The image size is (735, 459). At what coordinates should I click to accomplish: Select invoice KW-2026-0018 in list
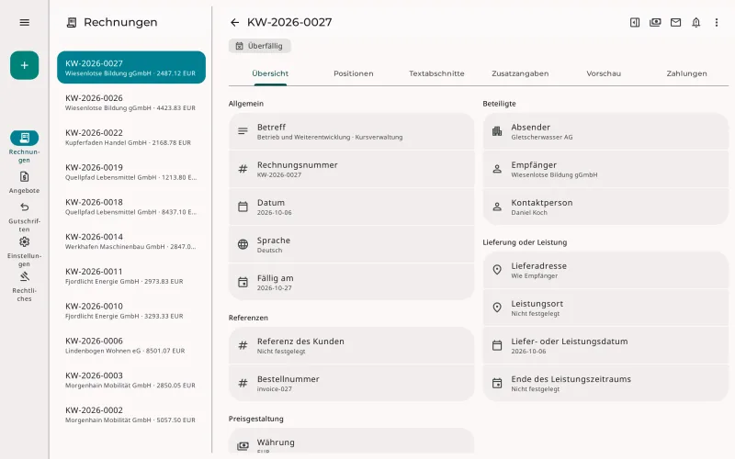coord(131,206)
